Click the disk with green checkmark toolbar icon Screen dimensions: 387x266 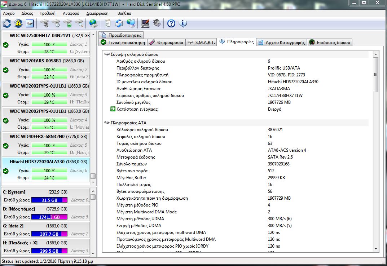point(67,23)
